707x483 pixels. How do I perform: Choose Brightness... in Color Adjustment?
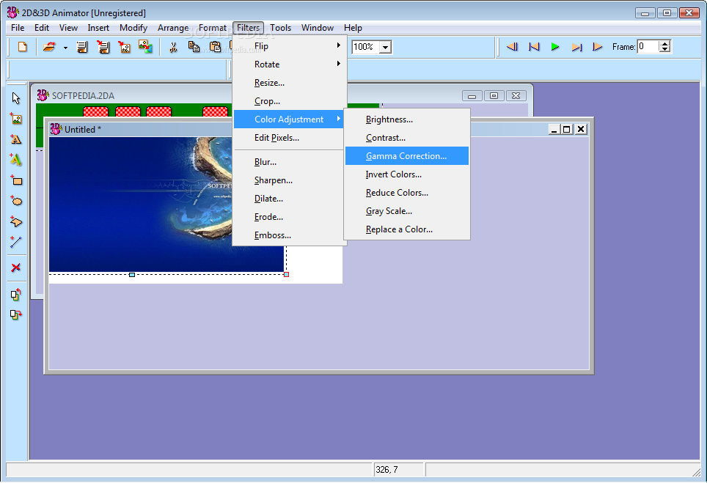click(x=407, y=119)
